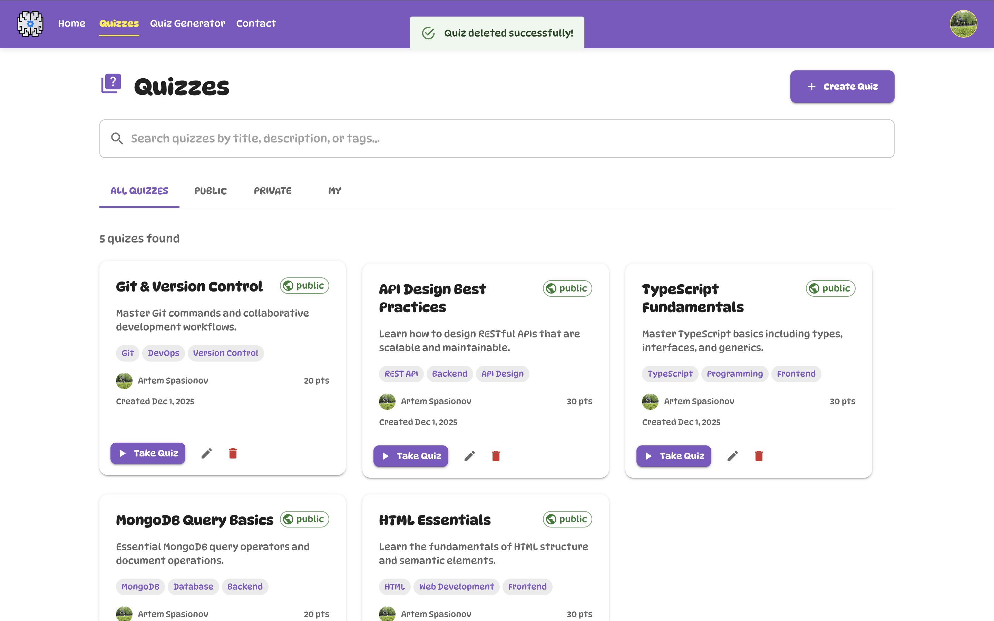994x621 pixels.
Task: Switch to the MY tab
Action: 334,190
